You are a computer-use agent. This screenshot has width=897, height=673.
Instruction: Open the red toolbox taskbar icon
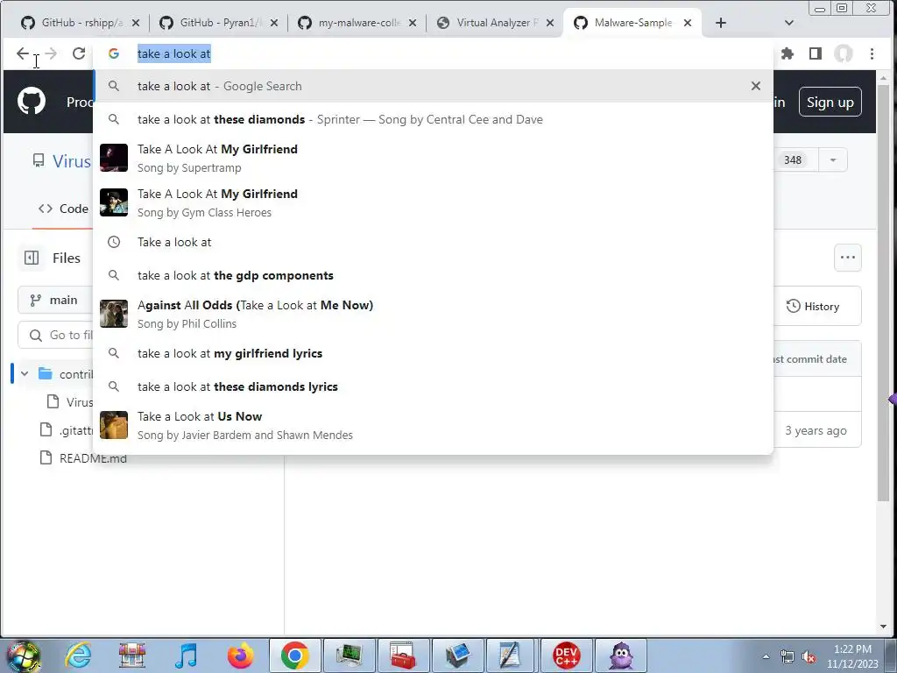pos(403,655)
